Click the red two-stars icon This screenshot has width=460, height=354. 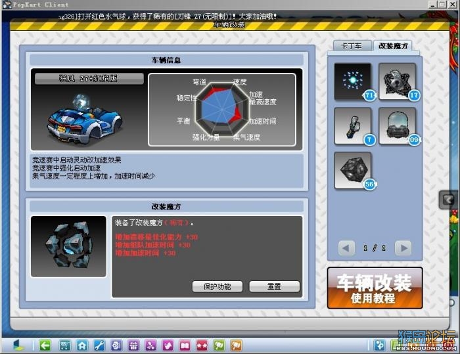[202, 345]
